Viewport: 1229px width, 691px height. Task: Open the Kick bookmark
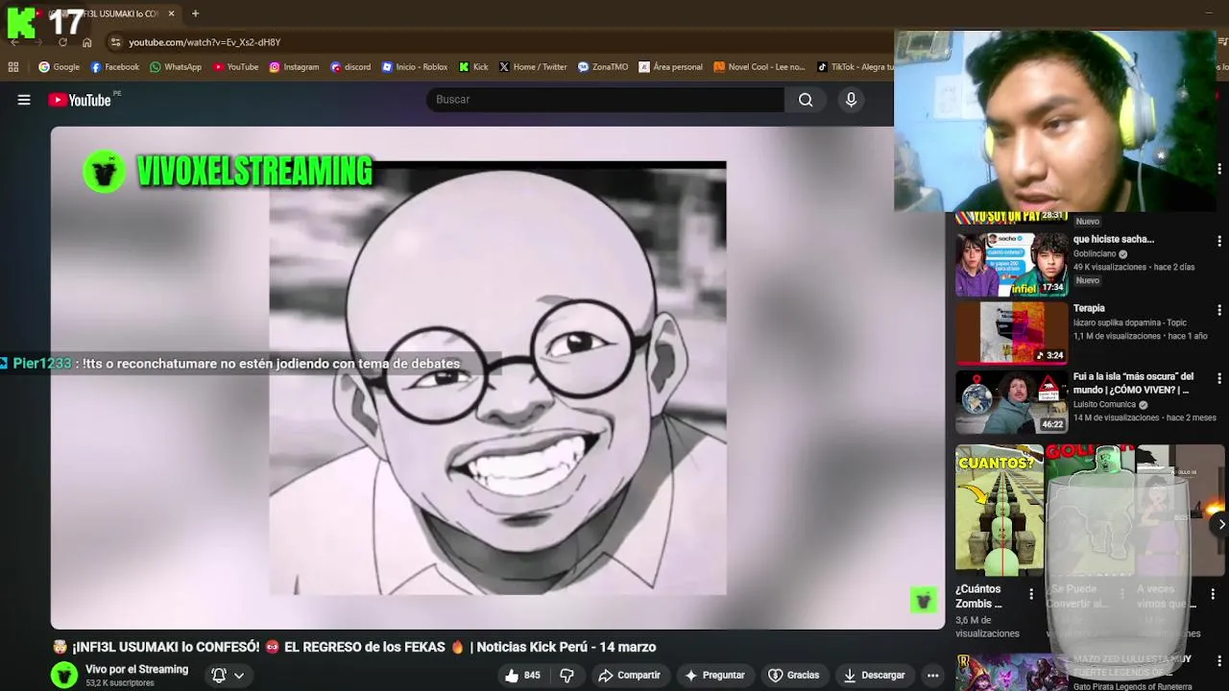pos(473,67)
